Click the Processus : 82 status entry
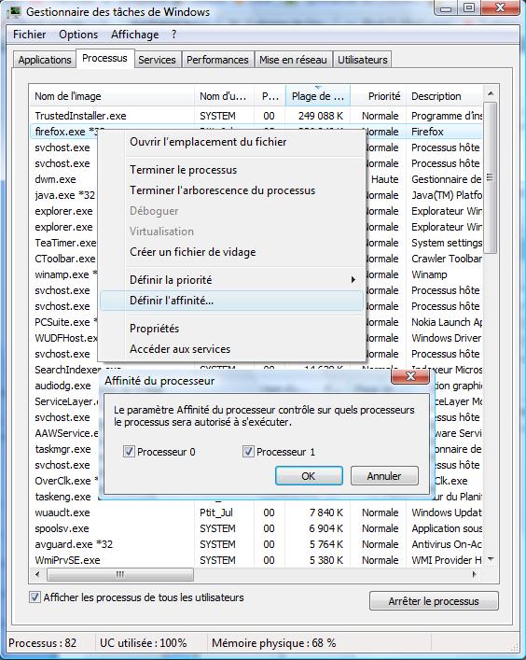The image size is (526, 660). point(43,643)
